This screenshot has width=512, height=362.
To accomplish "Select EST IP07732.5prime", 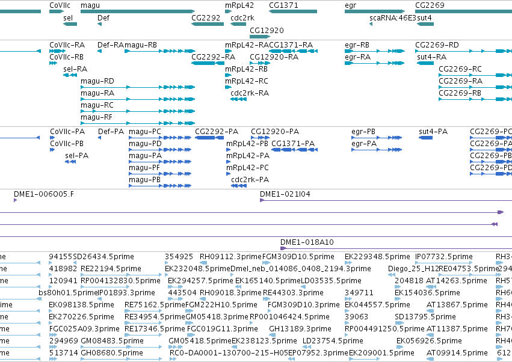I will tap(444, 257).
